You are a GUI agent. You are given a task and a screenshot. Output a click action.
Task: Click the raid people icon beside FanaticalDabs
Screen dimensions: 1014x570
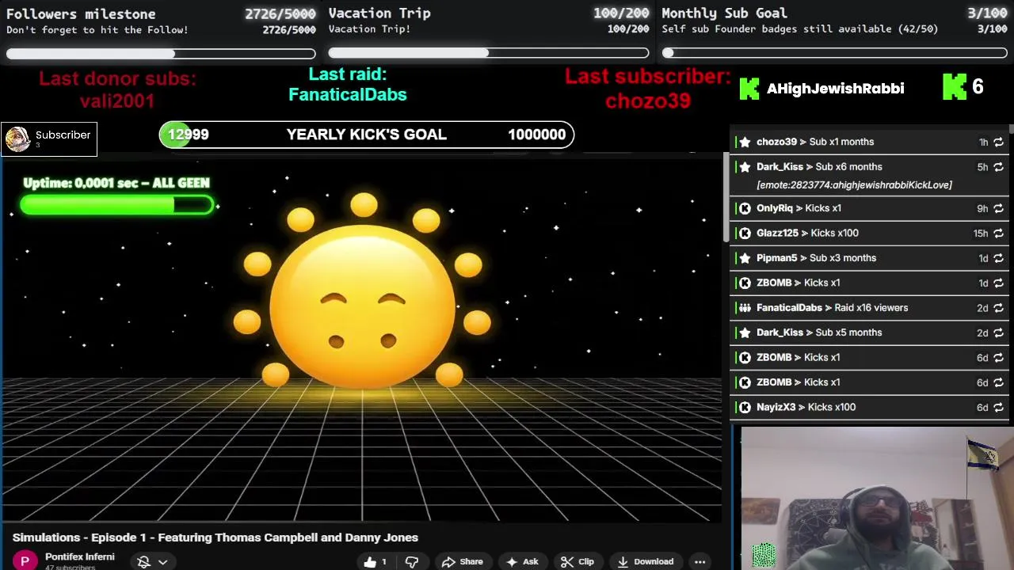point(745,308)
